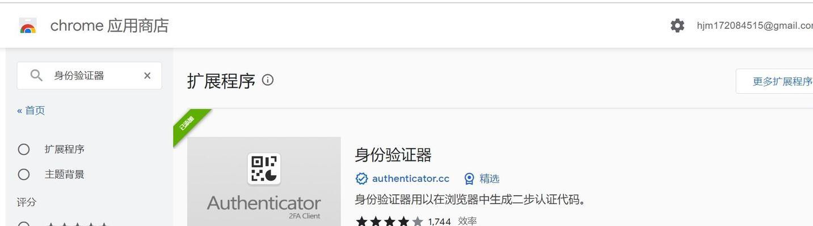Open settings via the gear icon
813x226 pixels.
677,25
